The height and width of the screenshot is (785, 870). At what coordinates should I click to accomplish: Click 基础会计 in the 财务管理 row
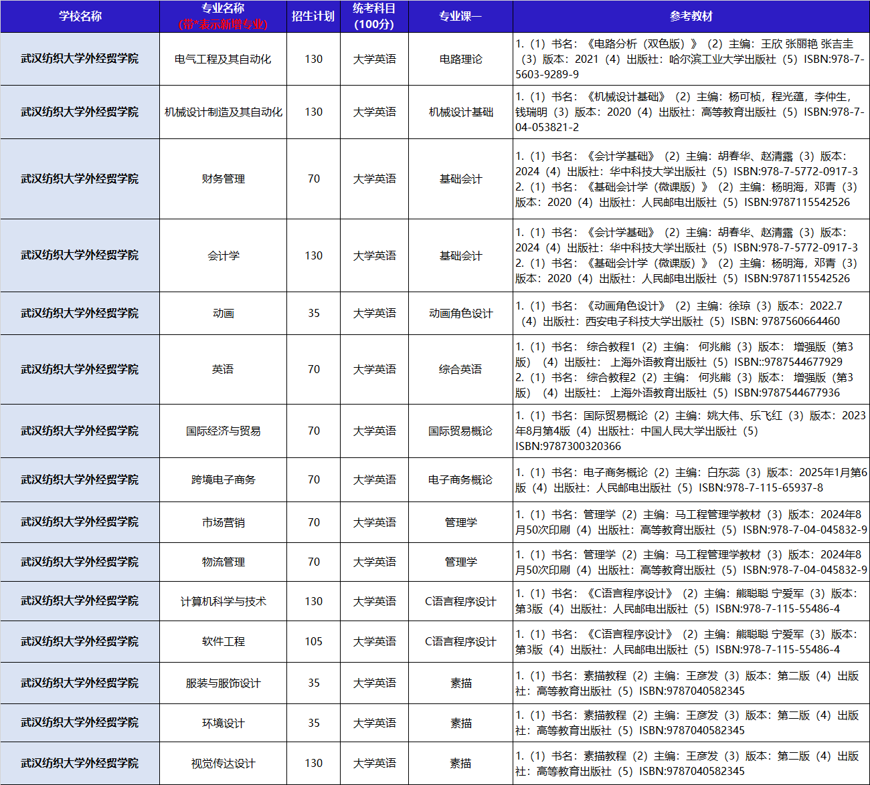[x=460, y=179]
